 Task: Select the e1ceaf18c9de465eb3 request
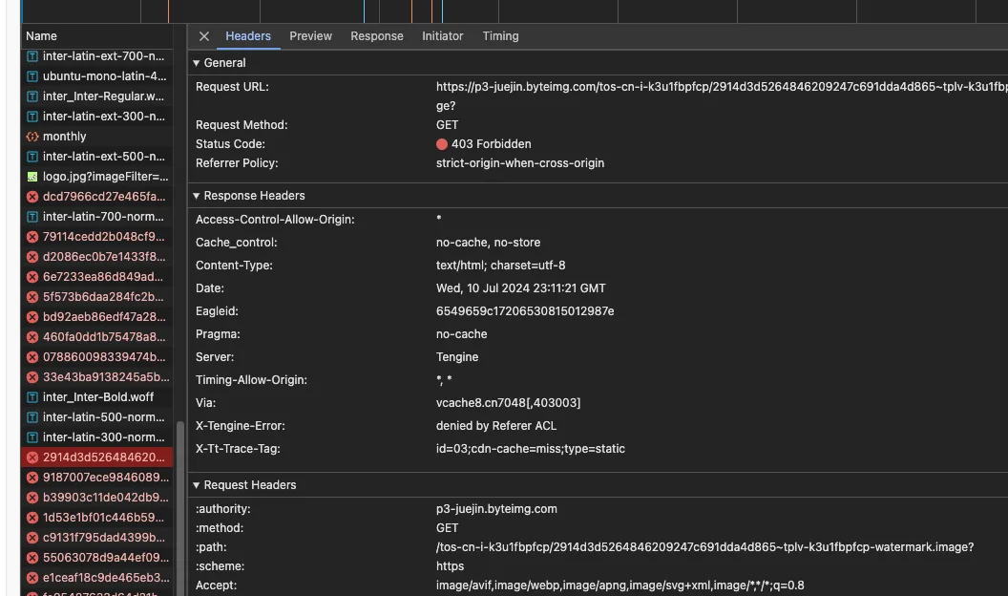click(x=97, y=577)
